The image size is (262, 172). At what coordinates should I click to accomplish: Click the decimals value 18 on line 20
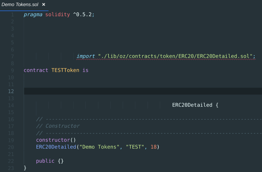click(154, 147)
